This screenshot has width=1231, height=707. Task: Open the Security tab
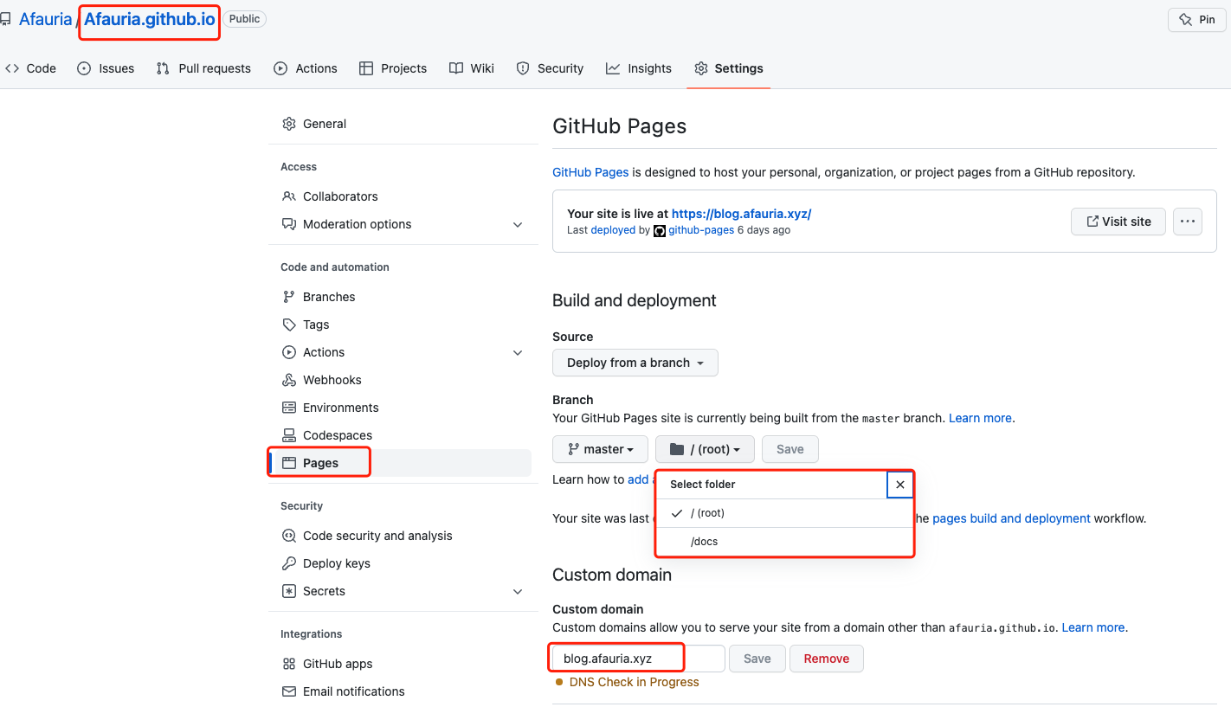pos(550,68)
